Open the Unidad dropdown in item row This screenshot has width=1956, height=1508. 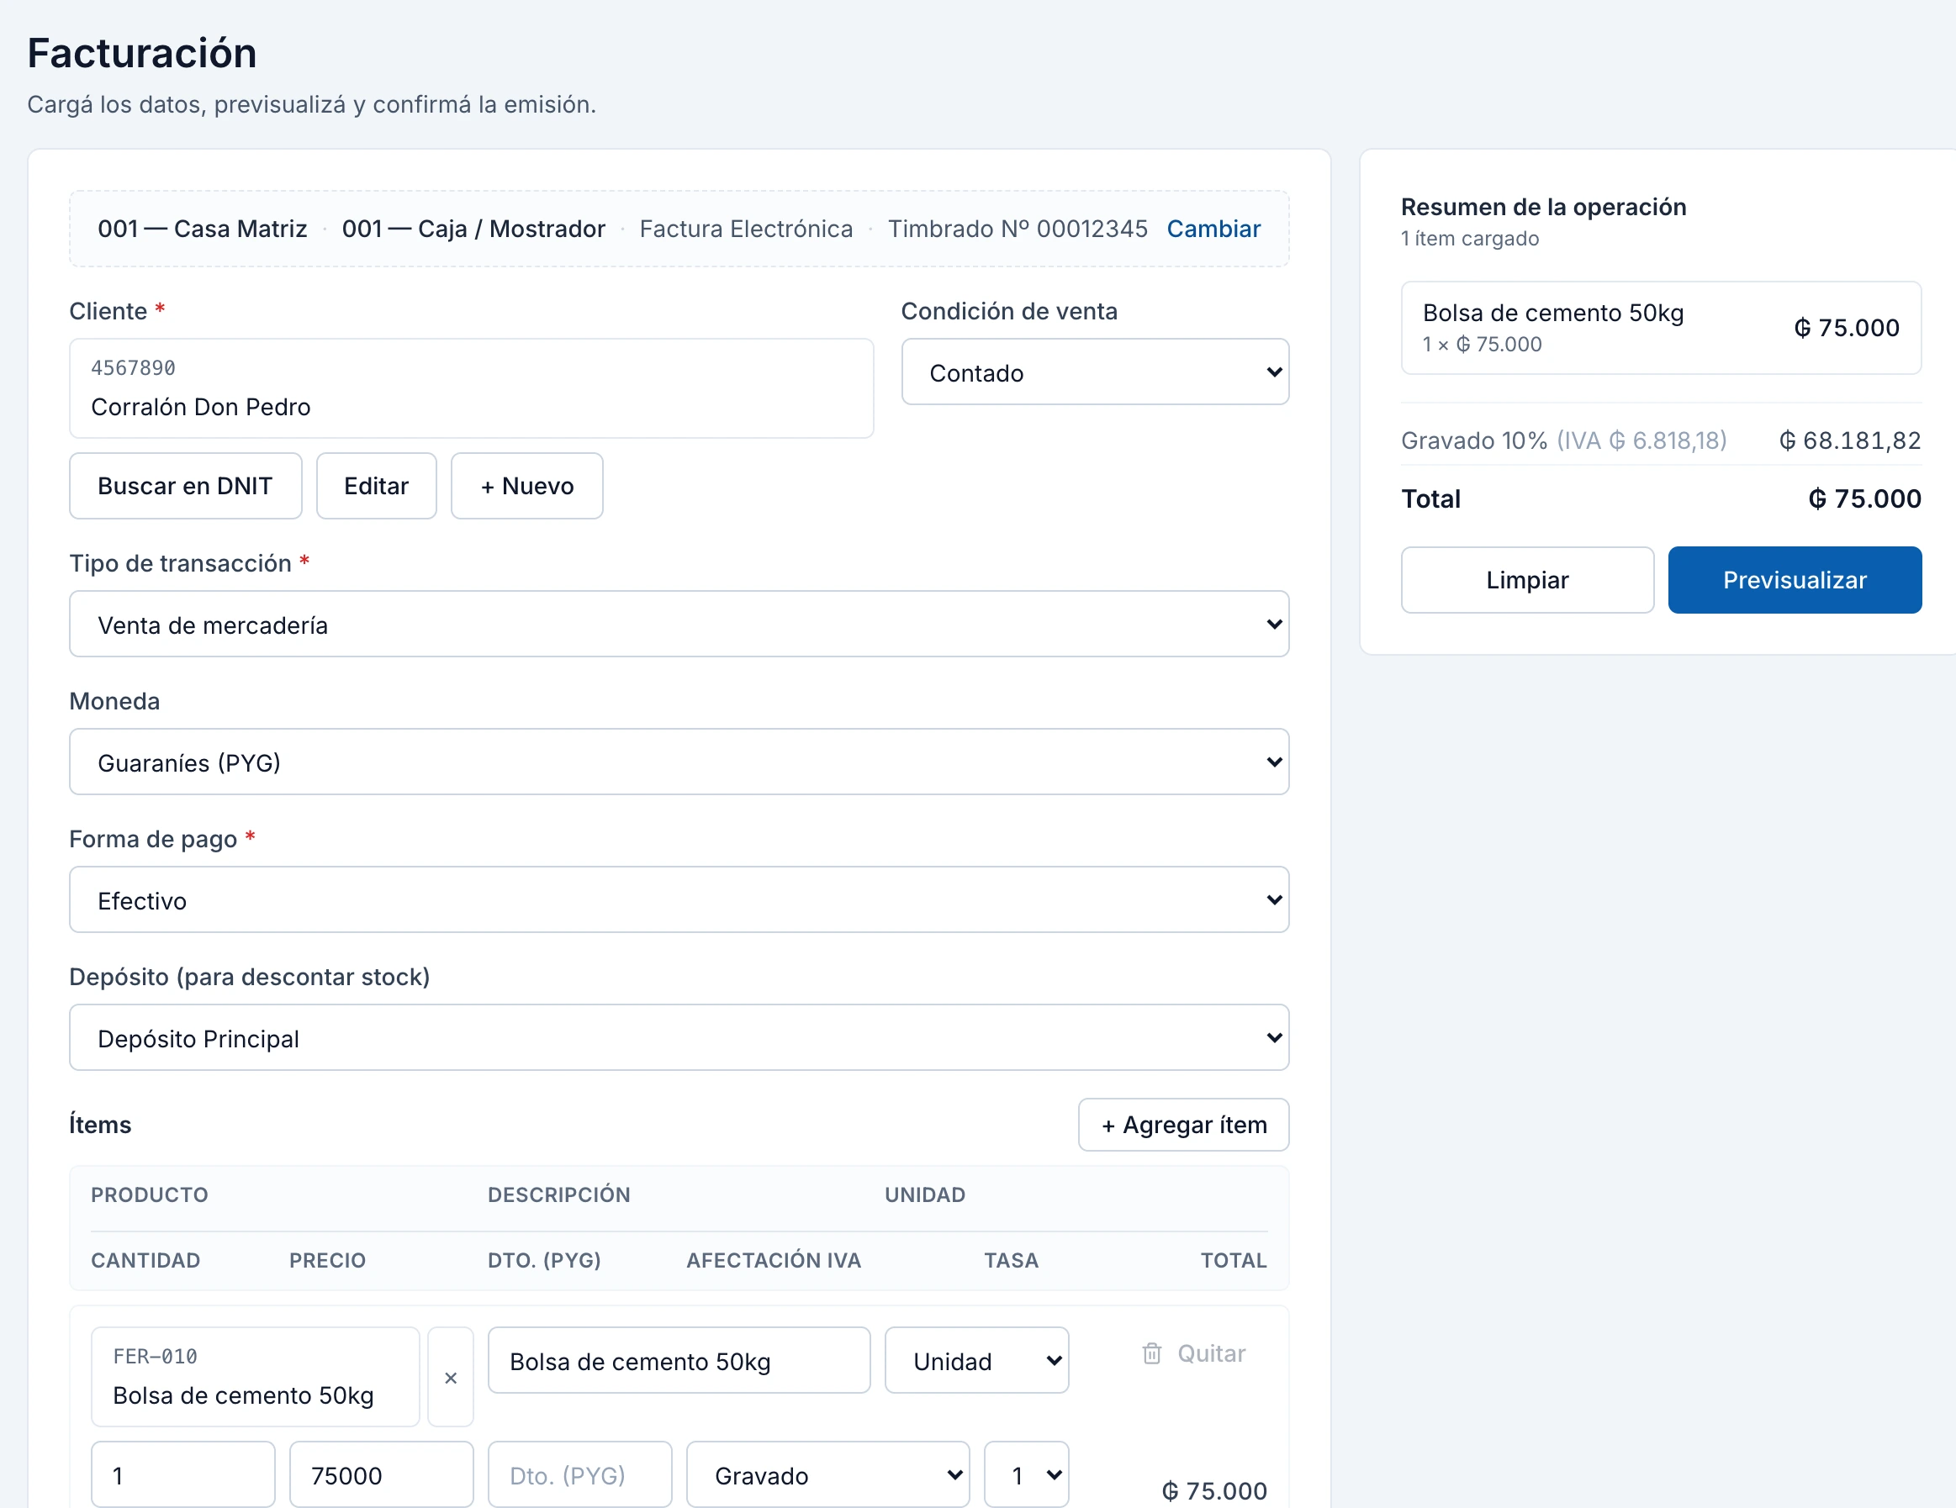976,1360
